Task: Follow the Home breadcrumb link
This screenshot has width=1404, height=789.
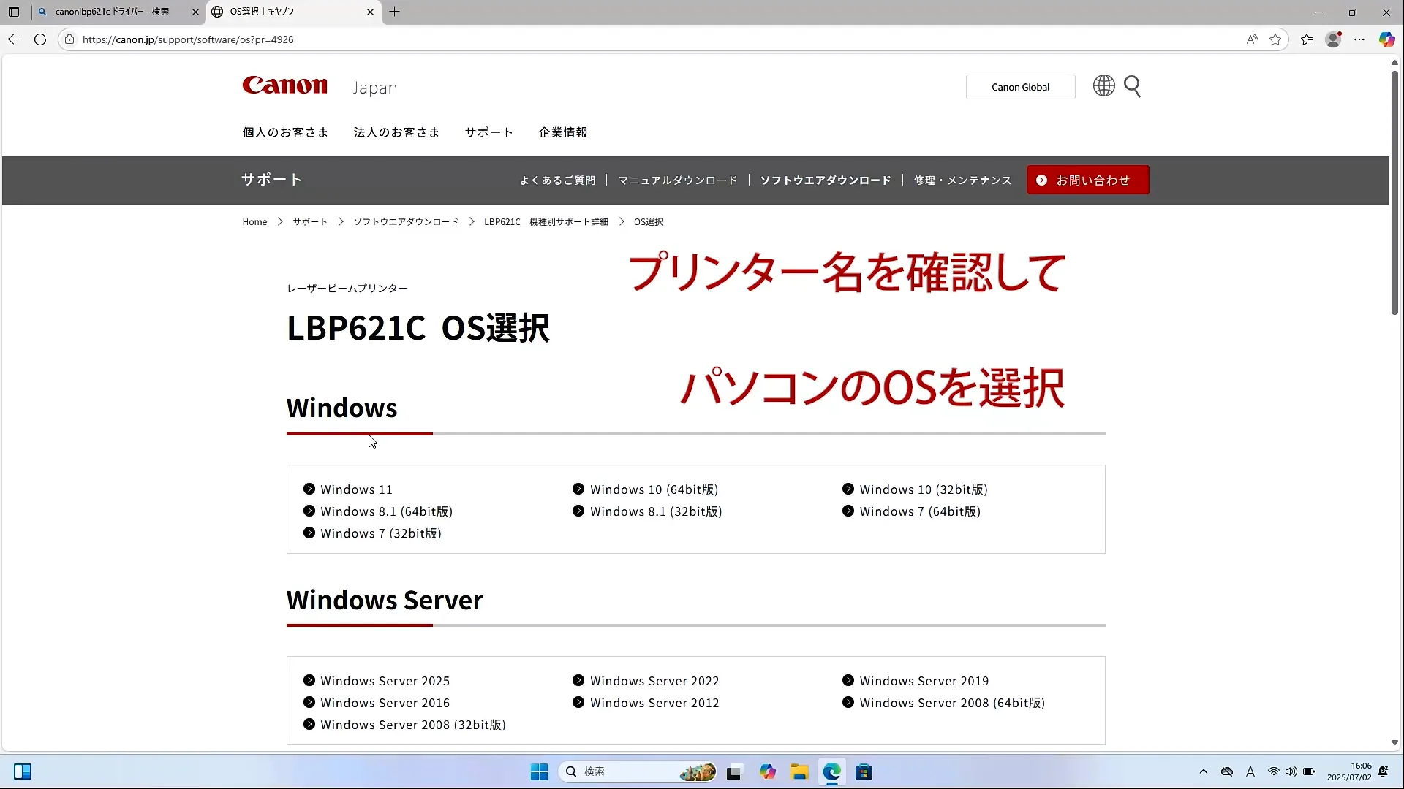Action: [x=254, y=222]
